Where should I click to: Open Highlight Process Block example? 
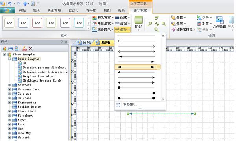coord(42,81)
